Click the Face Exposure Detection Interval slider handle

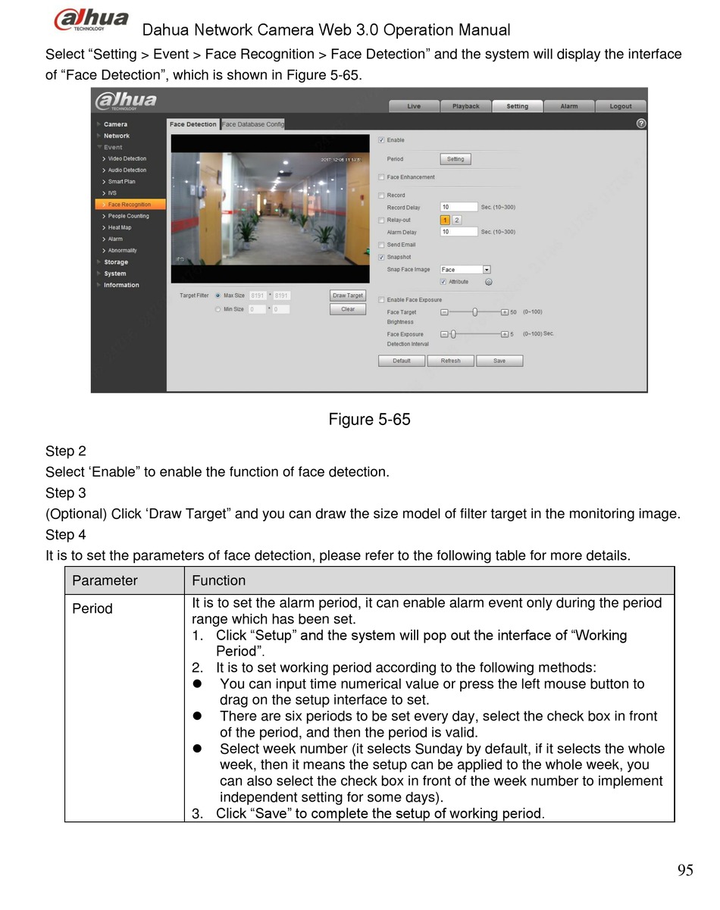pyautogui.click(x=453, y=334)
